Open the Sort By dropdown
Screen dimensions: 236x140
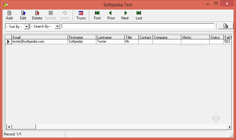point(26,27)
